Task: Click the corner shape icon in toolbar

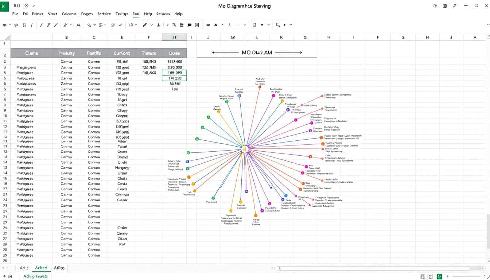Action: coord(279,25)
